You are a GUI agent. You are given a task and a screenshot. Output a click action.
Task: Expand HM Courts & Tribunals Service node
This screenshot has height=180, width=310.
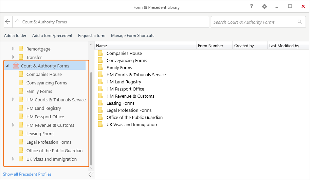pos(13,99)
